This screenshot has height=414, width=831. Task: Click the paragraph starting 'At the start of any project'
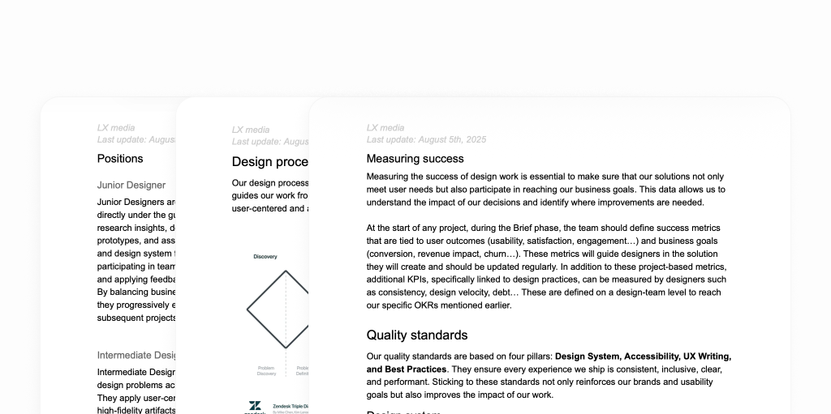[x=543, y=267]
